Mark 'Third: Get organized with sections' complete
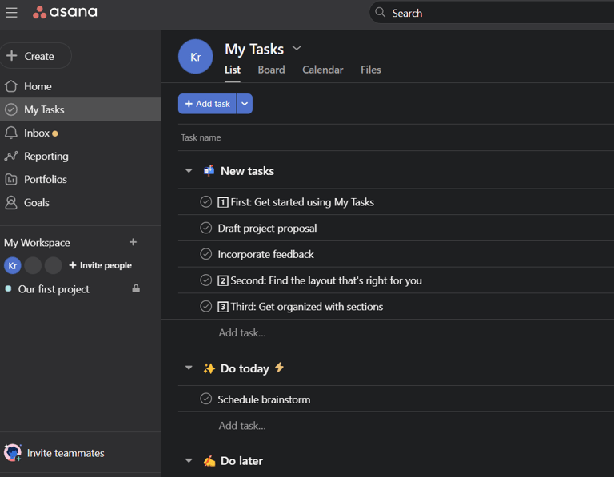The height and width of the screenshot is (477, 614). click(x=206, y=306)
